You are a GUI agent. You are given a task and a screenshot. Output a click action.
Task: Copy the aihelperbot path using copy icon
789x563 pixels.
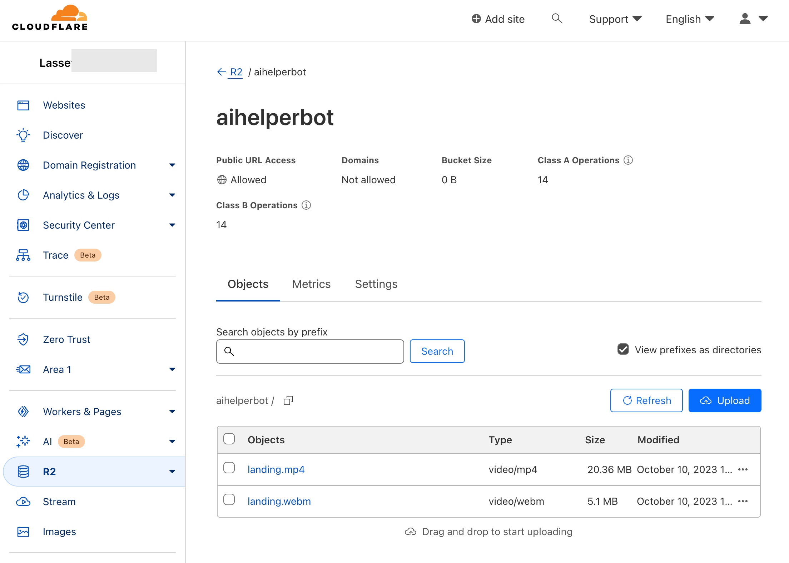pos(288,400)
